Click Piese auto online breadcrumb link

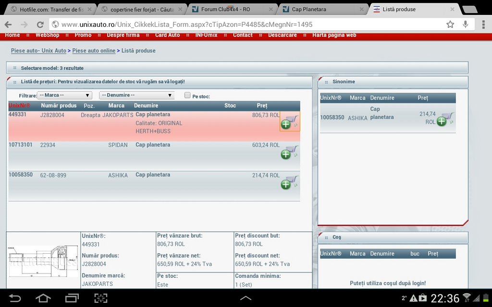coord(94,51)
